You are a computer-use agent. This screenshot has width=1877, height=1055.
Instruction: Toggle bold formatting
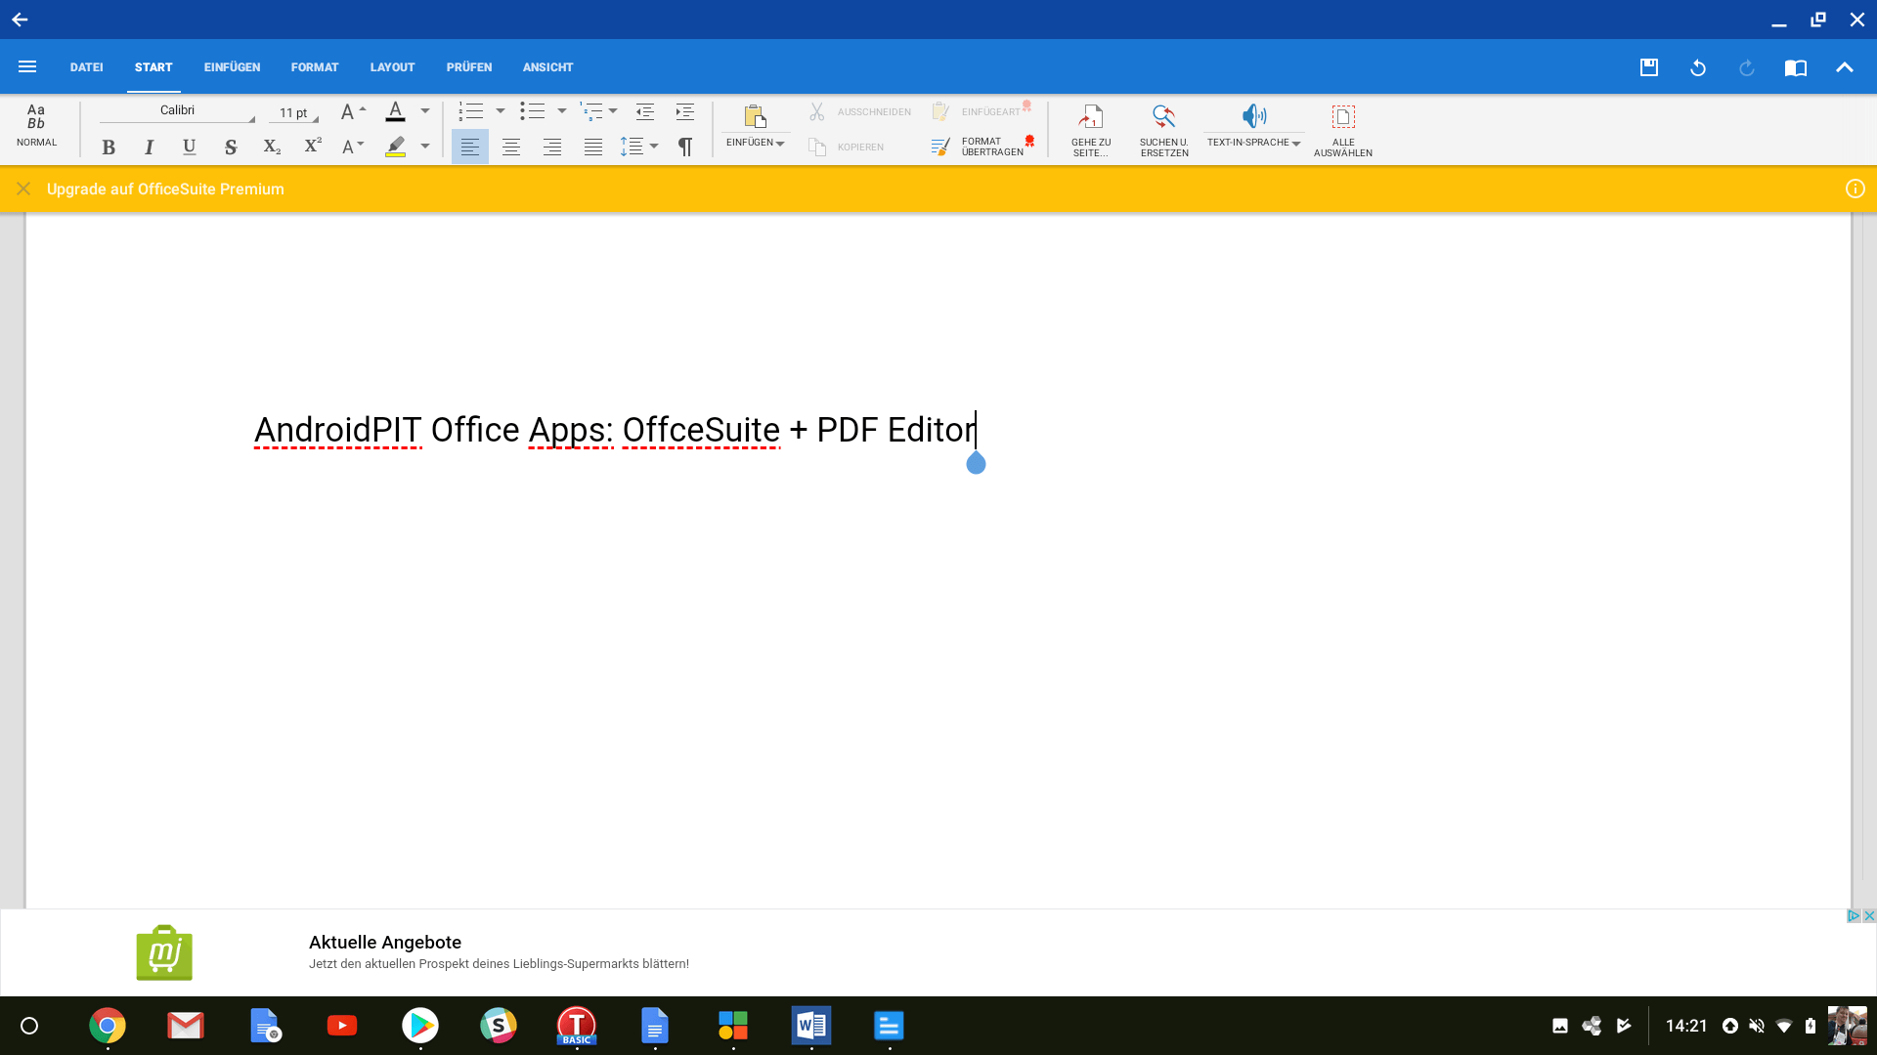tap(108, 147)
